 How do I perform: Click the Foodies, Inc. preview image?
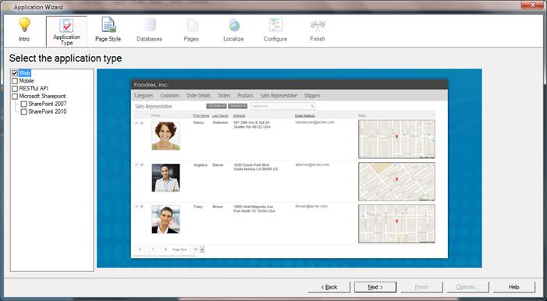(x=289, y=168)
